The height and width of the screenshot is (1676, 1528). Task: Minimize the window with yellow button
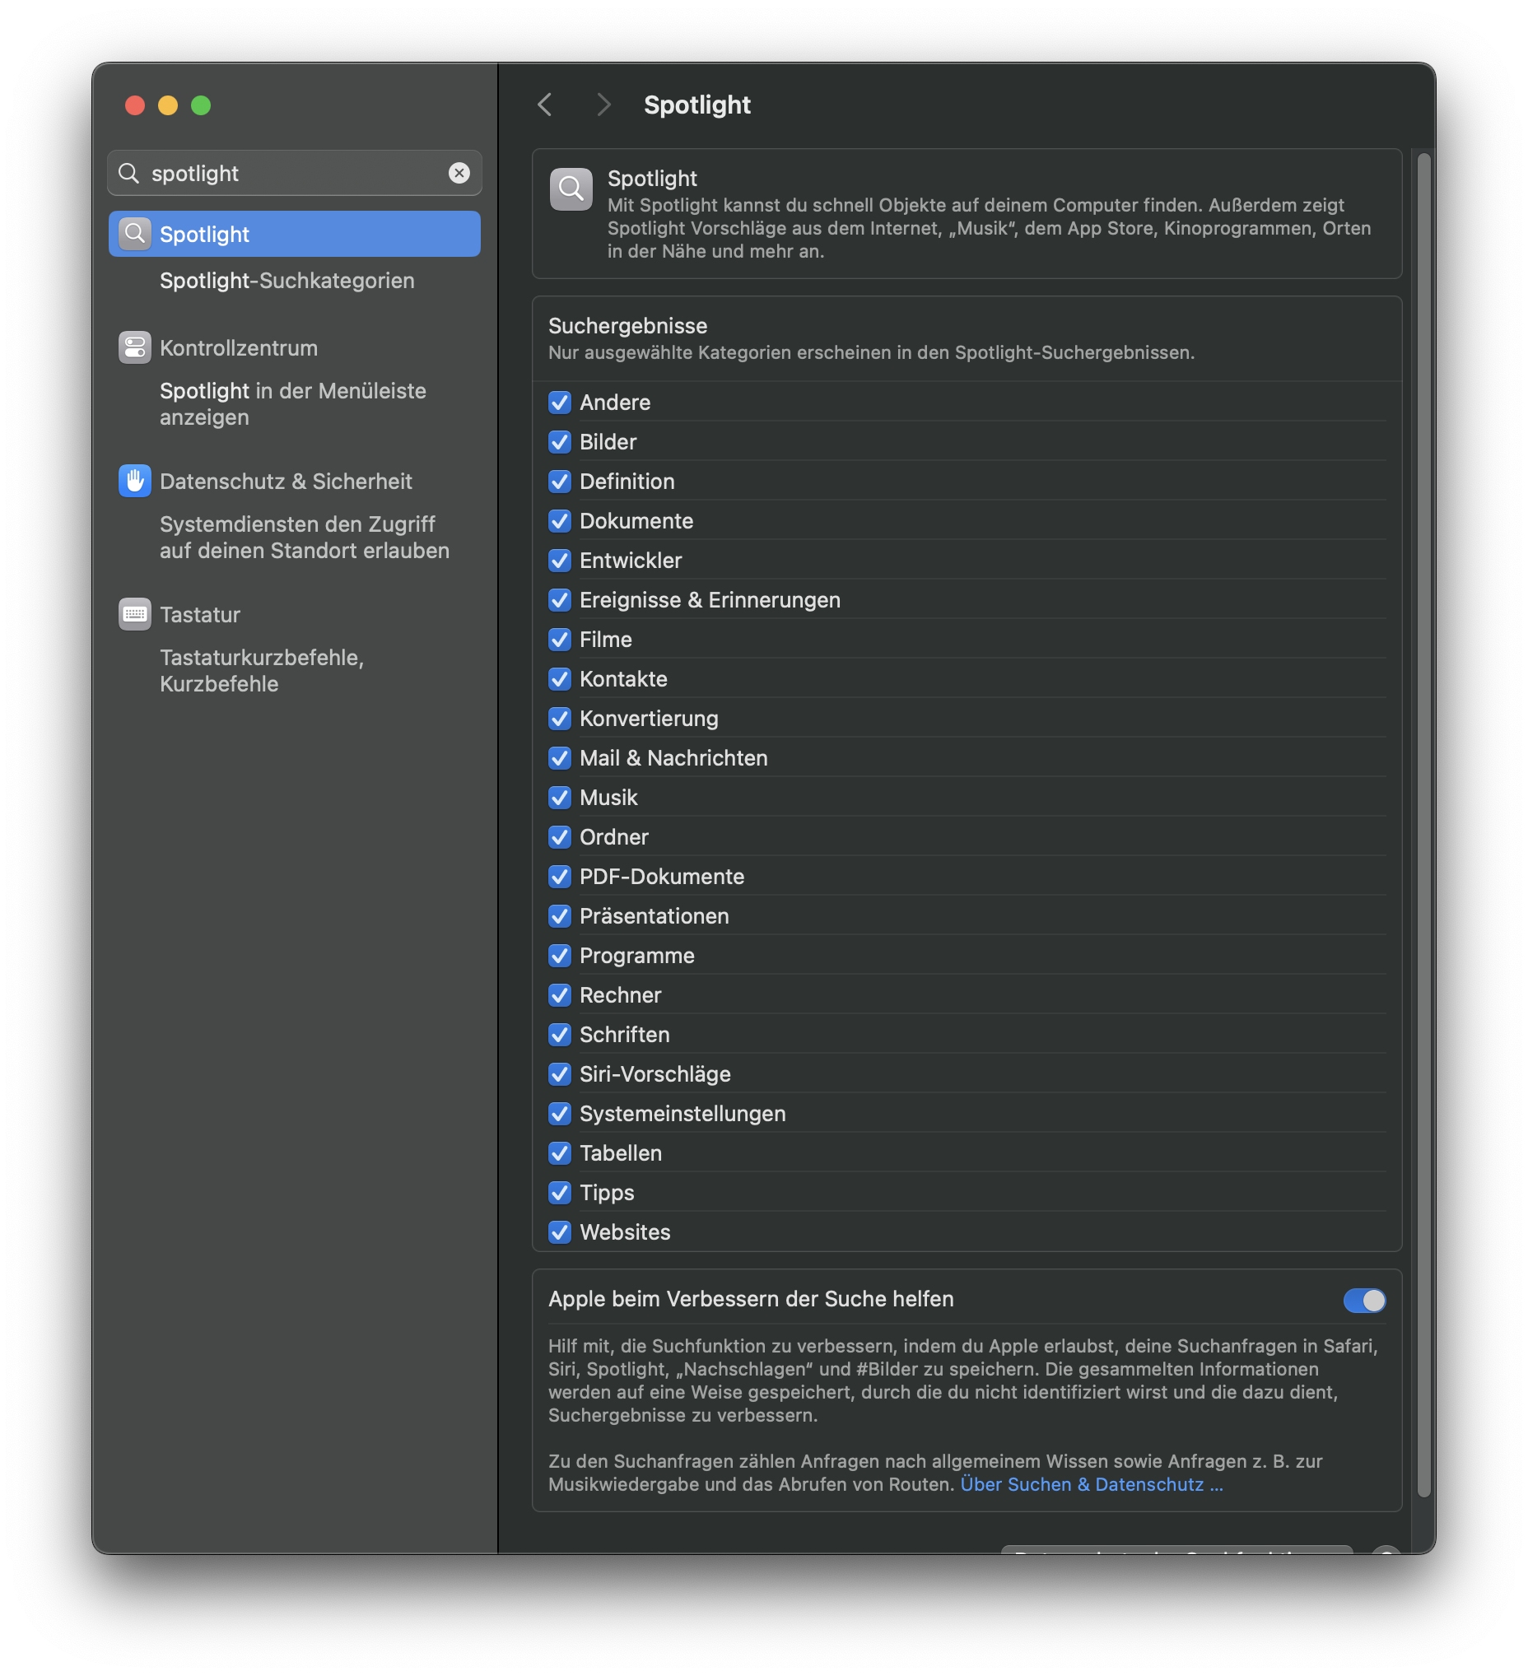pyautogui.click(x=168, y=105)
